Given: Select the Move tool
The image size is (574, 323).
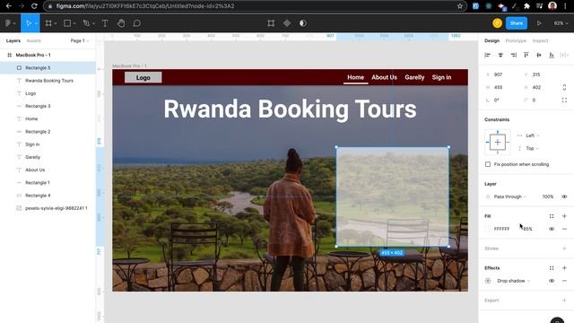Looking at the screenshot, I should (x=29, y=23).
